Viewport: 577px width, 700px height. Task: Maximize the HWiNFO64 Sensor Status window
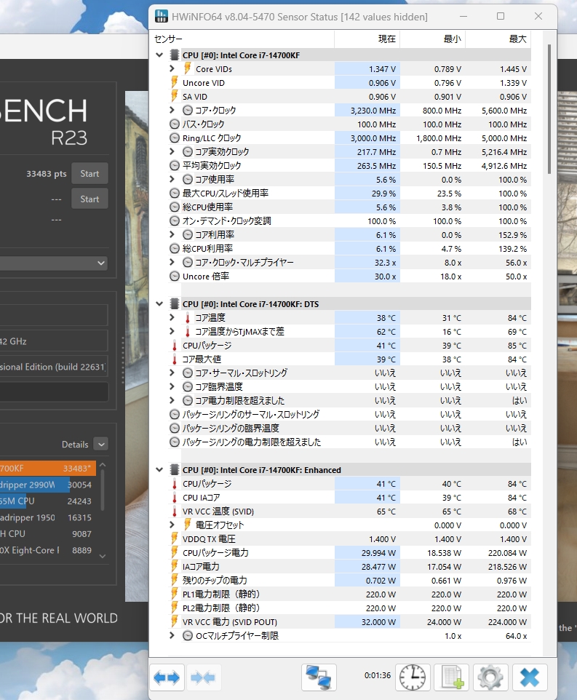[x=501, y=16]
